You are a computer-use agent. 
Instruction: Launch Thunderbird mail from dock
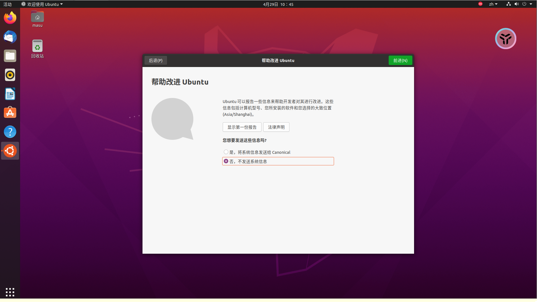(10, 37)
